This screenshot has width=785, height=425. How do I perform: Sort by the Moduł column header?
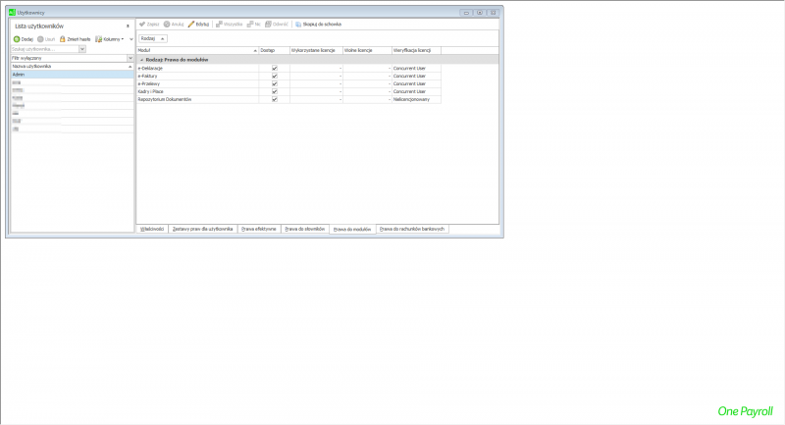pos(198,51)
